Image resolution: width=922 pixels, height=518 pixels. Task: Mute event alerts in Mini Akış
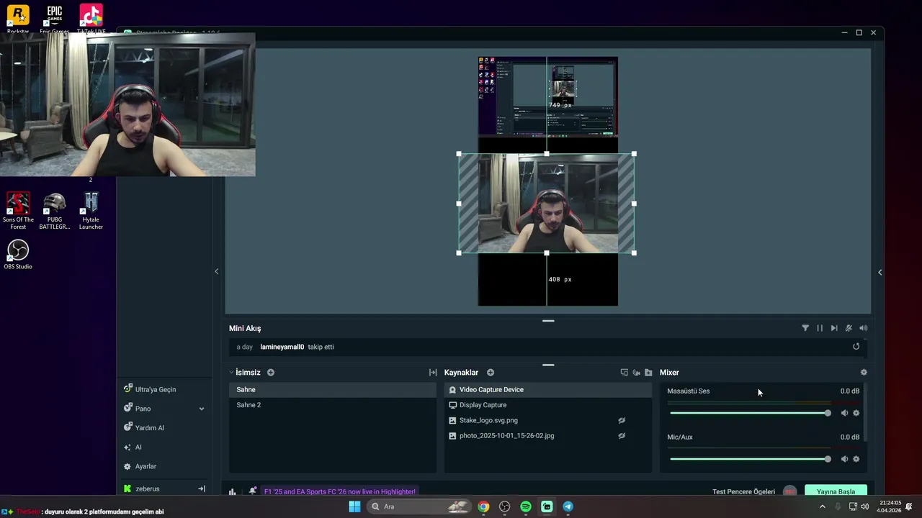[x=849, y=328]
